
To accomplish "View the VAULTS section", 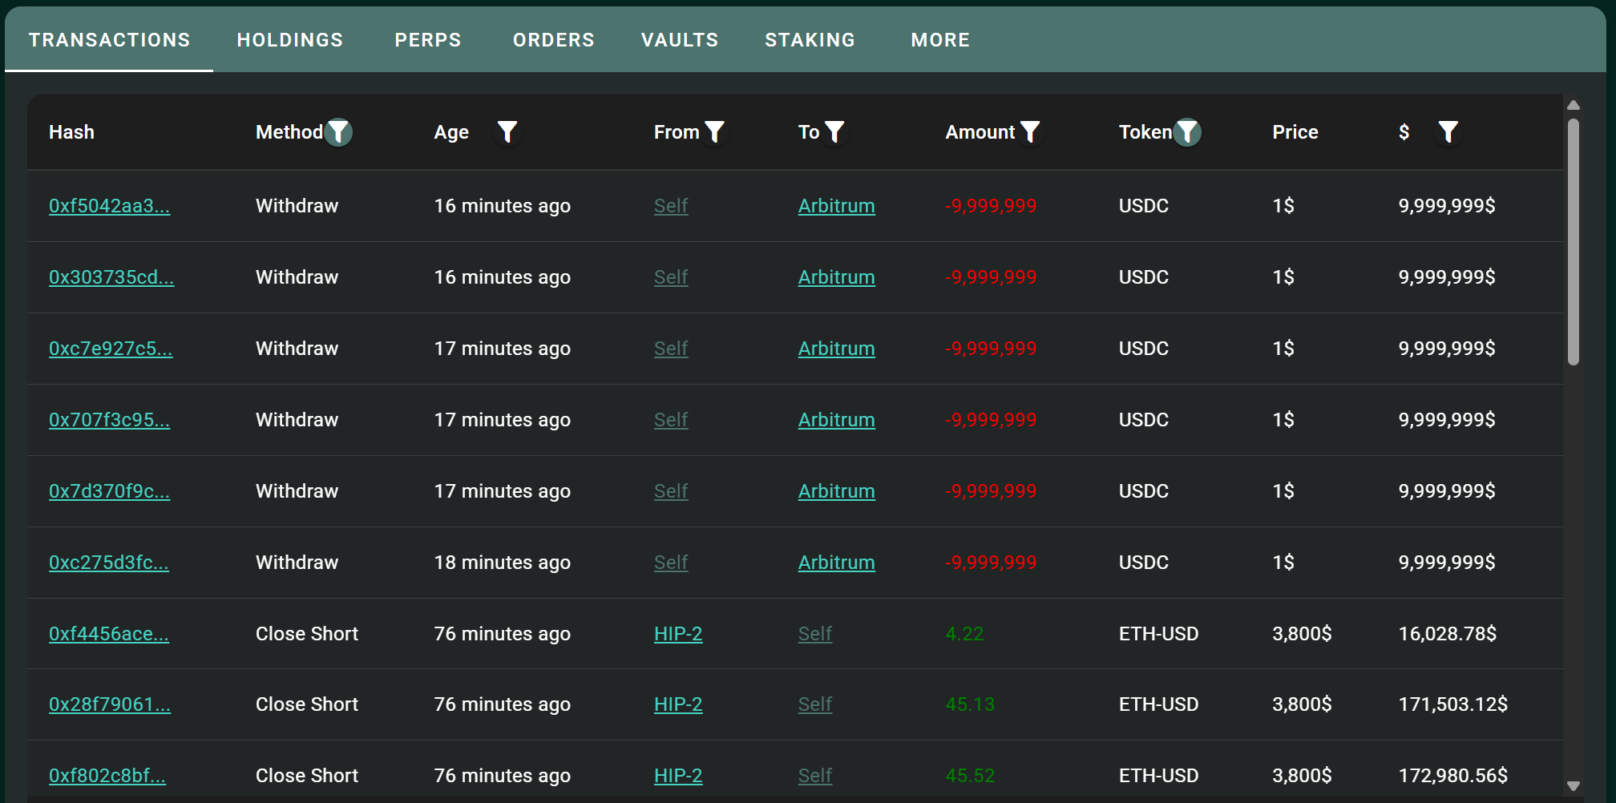I will point(679,39).
